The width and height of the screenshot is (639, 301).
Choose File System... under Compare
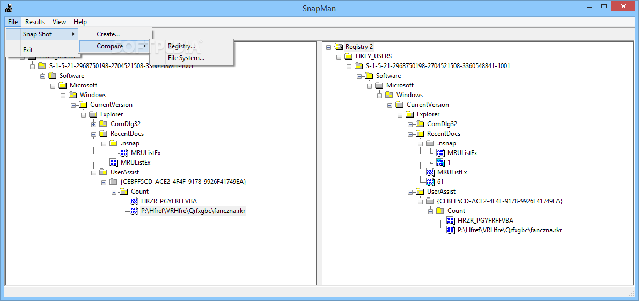(192, 58)
